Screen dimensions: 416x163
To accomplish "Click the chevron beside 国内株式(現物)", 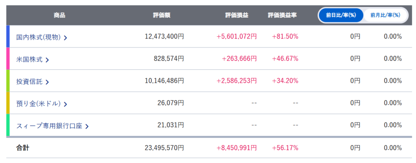I will [65, 37].
